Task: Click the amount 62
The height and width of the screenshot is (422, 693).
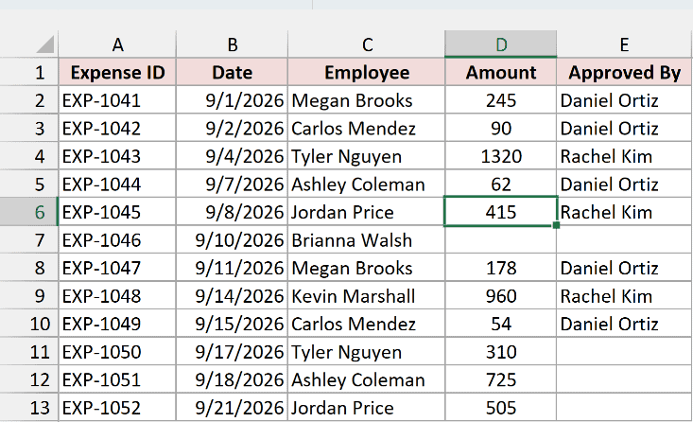Action: (501, 184)
